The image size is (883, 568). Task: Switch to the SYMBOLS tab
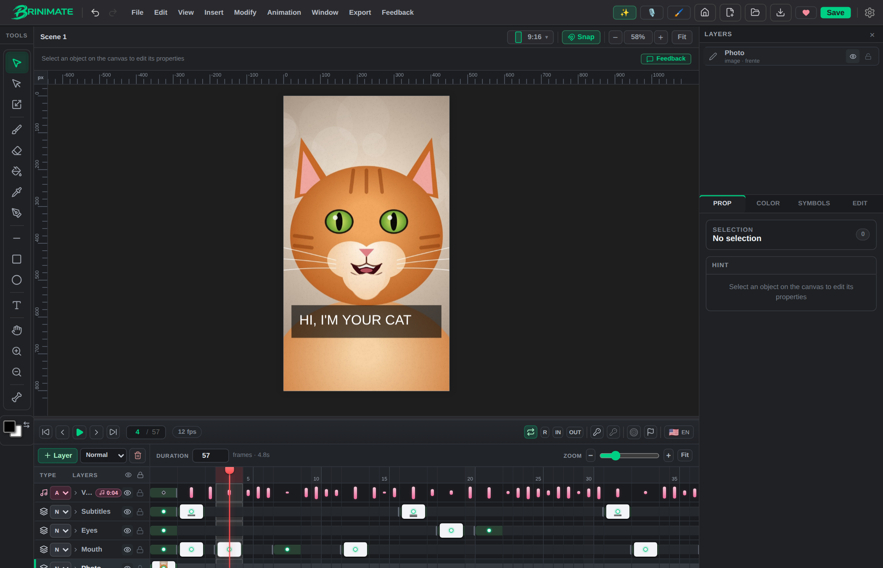click(x=814, y=203)
